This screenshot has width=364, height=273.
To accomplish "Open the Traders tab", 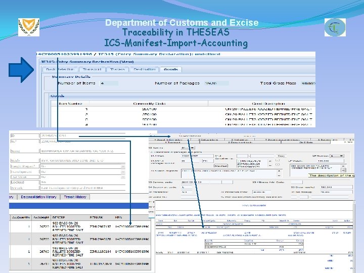I will [x=117, y=69].
